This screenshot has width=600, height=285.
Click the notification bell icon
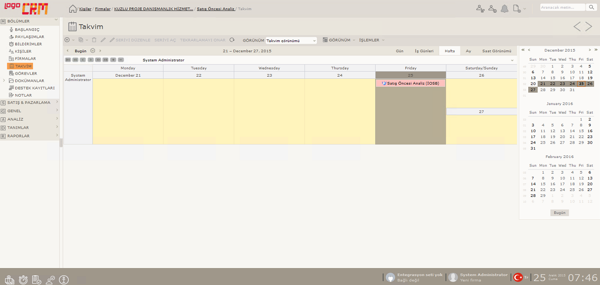point(505,8)
